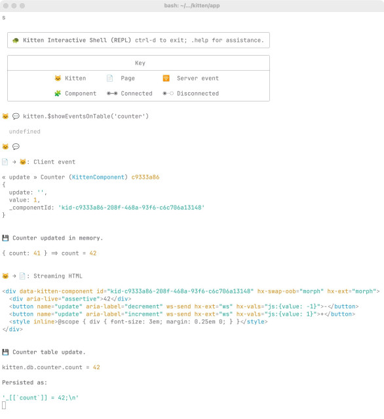Click the orange Server event icon in Key

coord(166,79)
